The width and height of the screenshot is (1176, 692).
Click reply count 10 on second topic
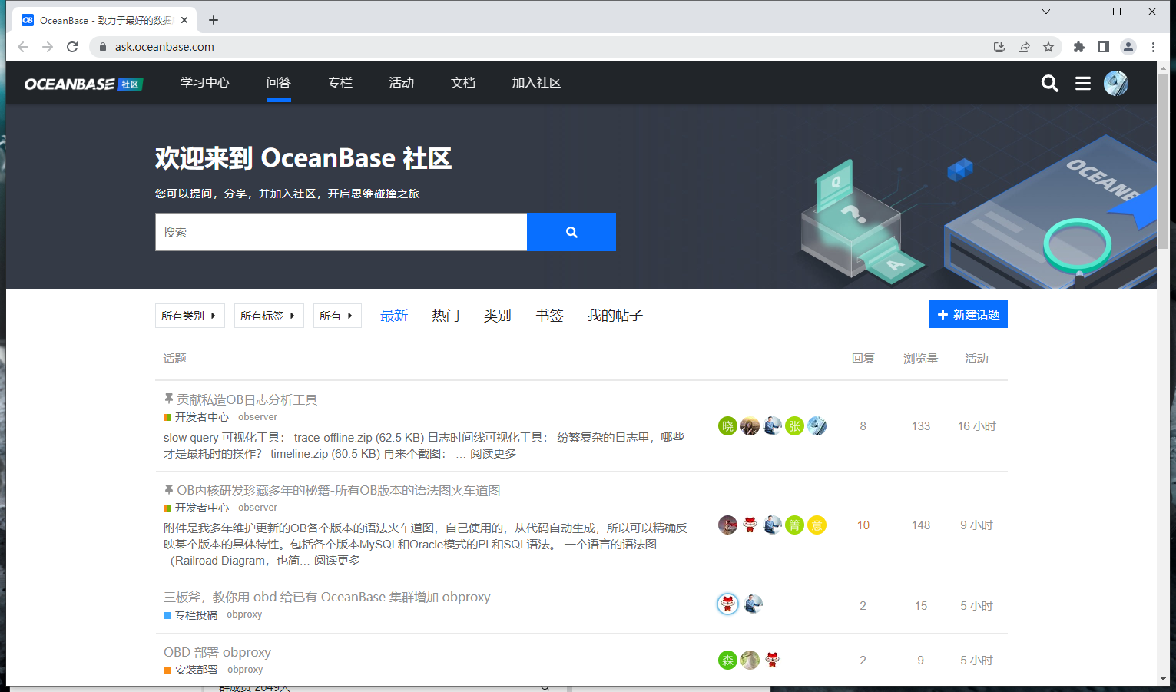pos(863,525)
